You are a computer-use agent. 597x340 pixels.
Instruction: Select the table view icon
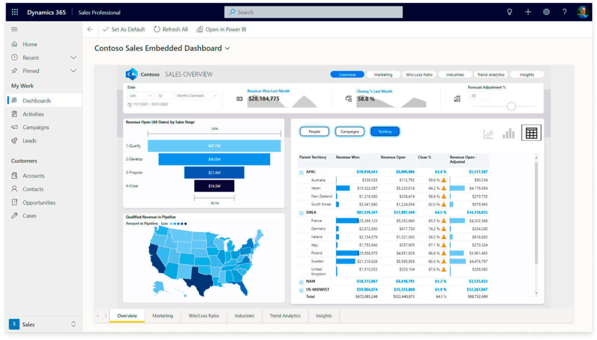(531, 132)
